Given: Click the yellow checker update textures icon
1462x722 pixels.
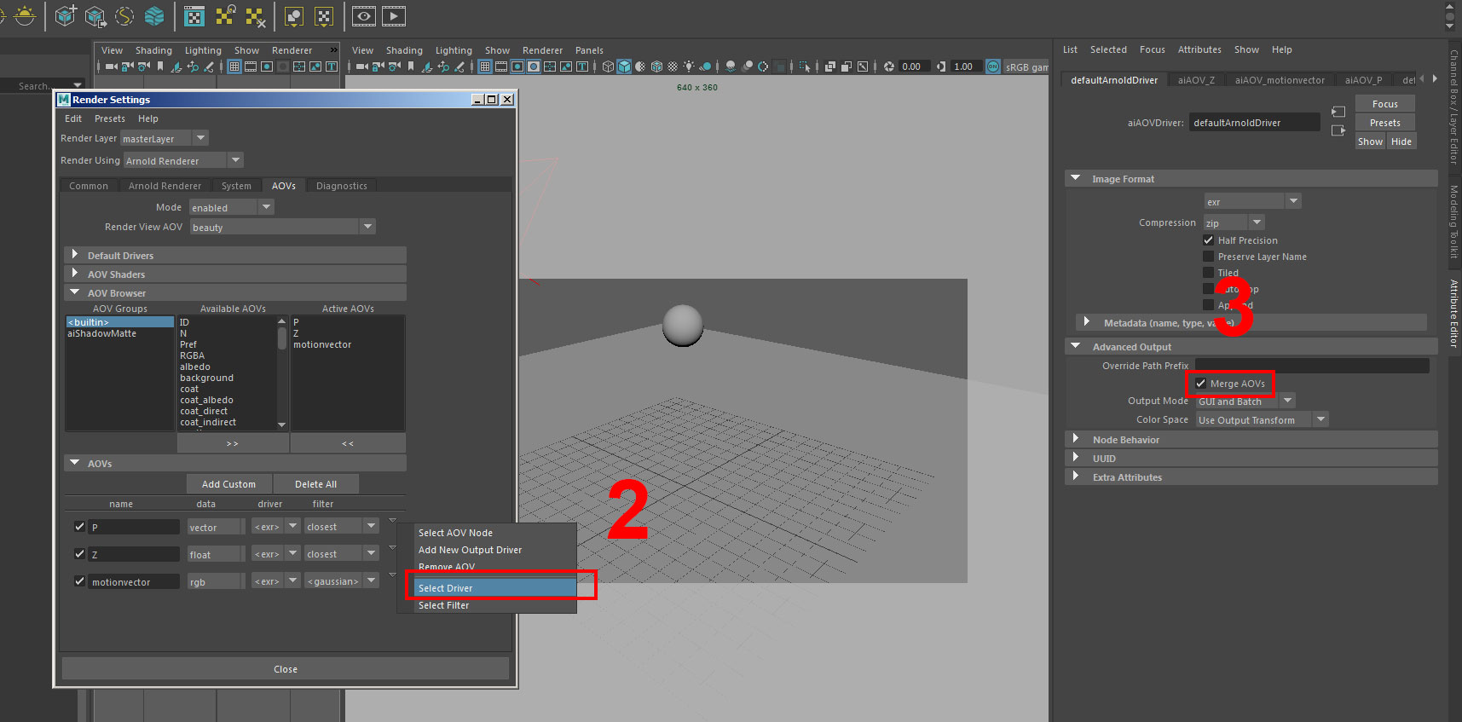Looking at the screenshot, I should tap(225, 15).
